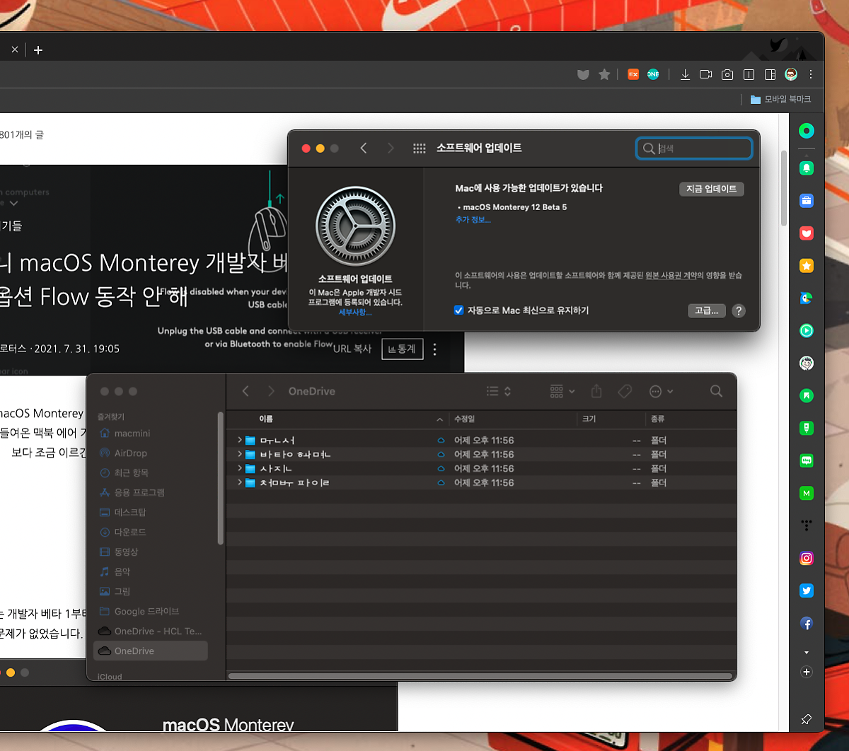849x751 pixels.
Task: Open the green bell notifications sidebar icon
Action: click(807, 168)
